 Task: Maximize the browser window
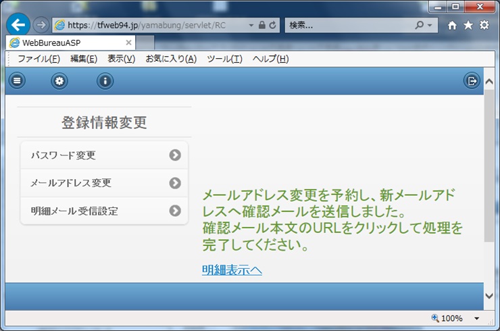tap(455, 7)
